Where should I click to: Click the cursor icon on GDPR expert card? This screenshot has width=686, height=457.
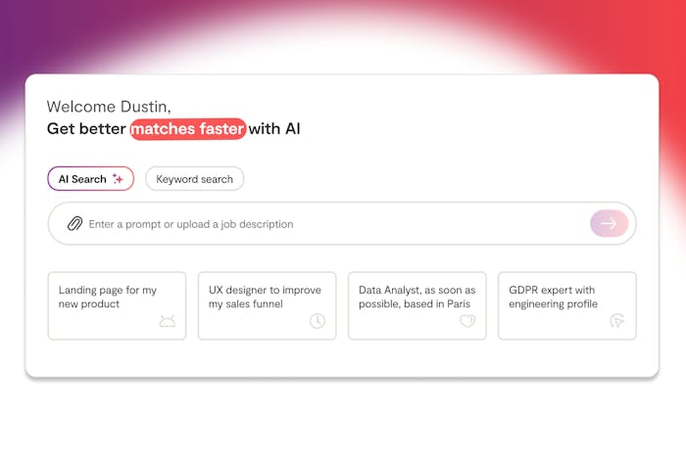click(x=617, y=321)
